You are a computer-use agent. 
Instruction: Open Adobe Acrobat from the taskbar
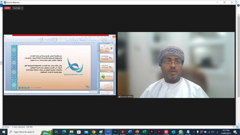click(123, 132)
